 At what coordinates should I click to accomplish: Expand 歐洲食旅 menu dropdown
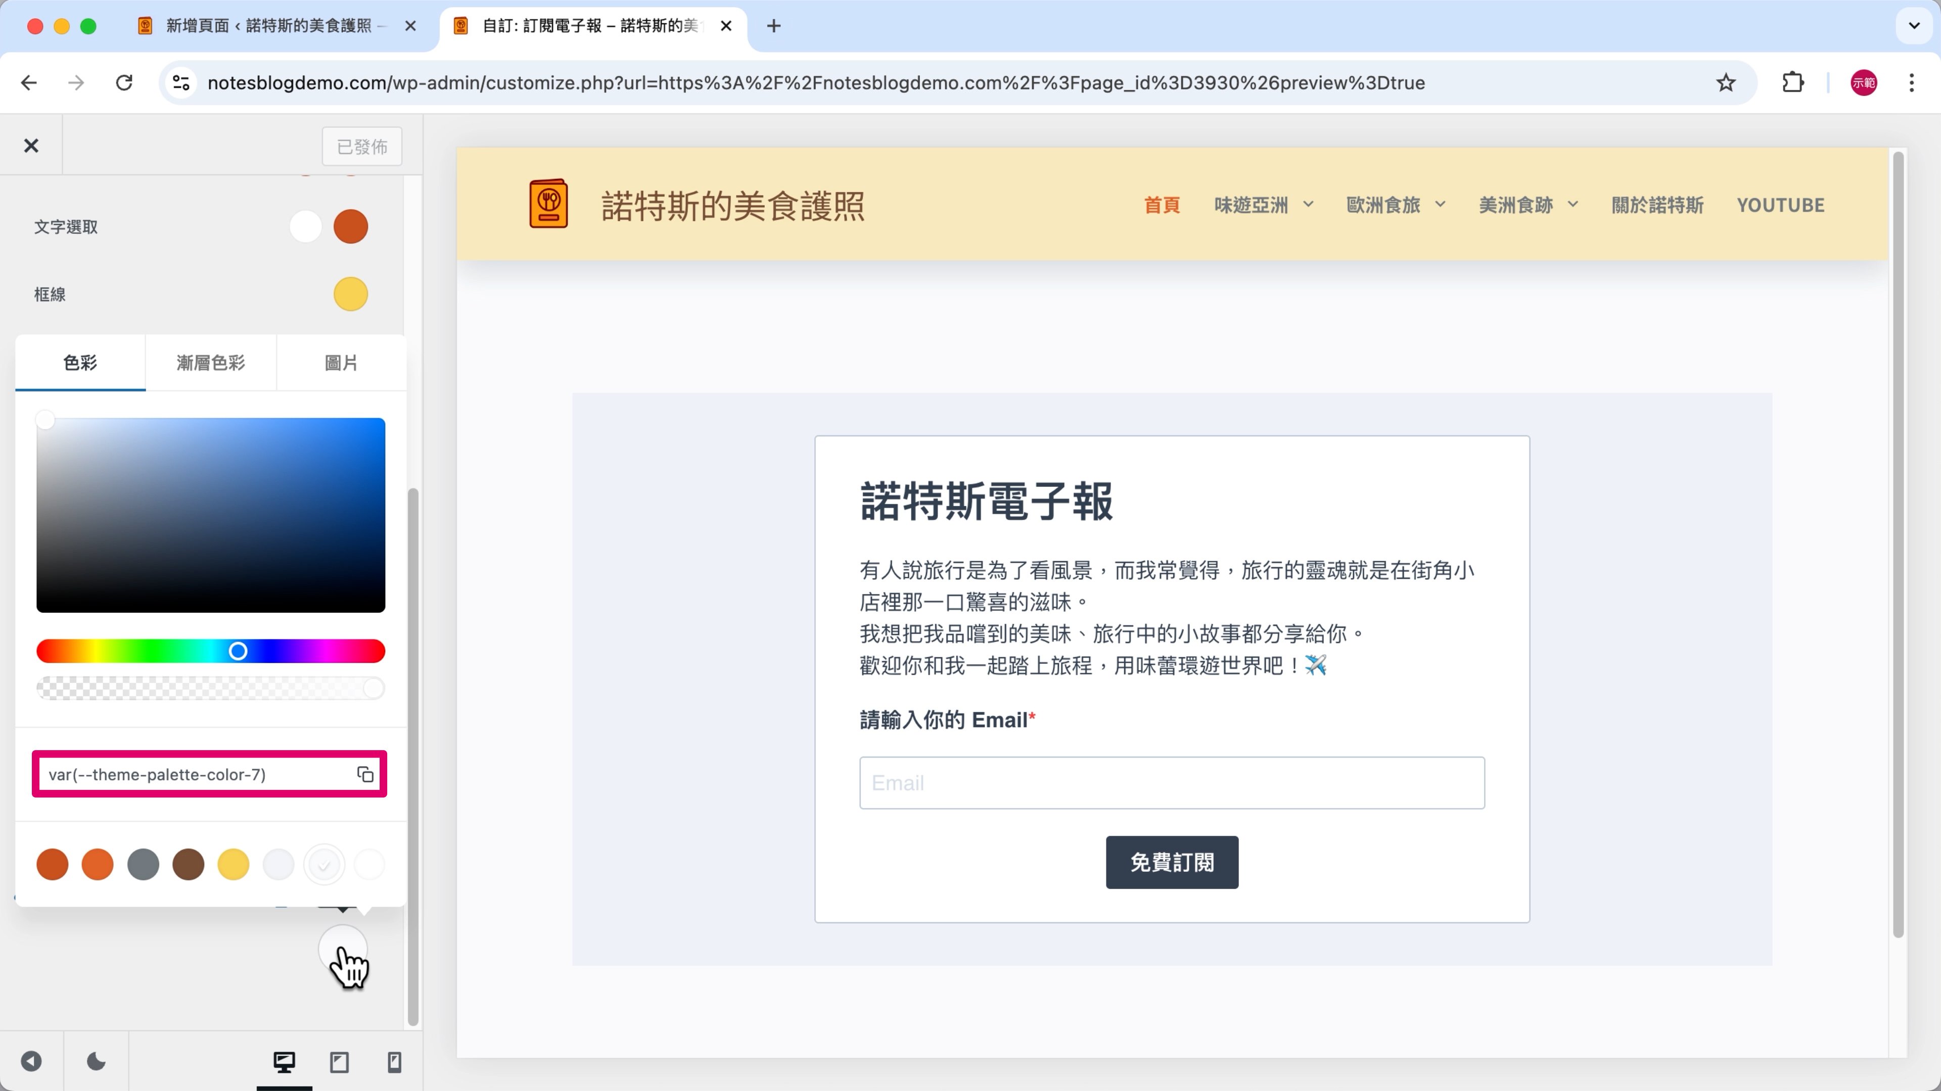[1441, 204]
